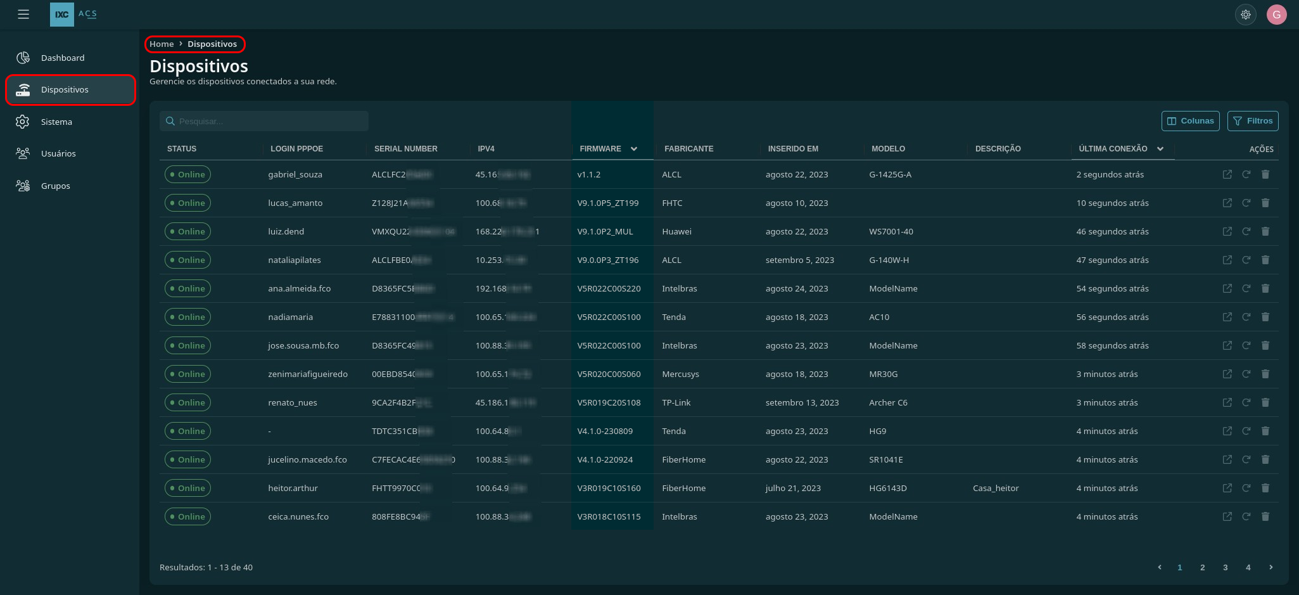Click description Casa_heitor cell
This screenshot has width=1299, height=595.
coord(996,488)
